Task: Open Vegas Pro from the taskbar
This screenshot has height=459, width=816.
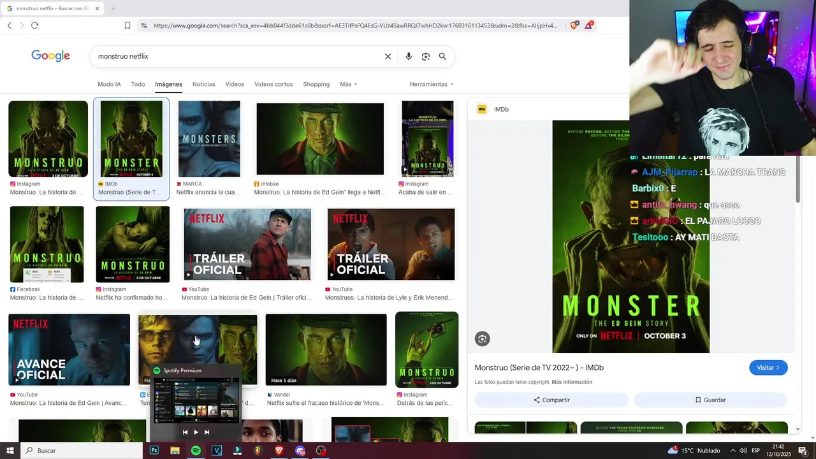Action: (x=217, y=451)
